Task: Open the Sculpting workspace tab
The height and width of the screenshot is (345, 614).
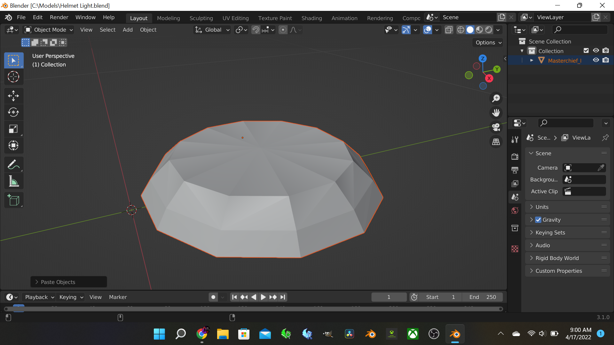Action: coord(201,18)
